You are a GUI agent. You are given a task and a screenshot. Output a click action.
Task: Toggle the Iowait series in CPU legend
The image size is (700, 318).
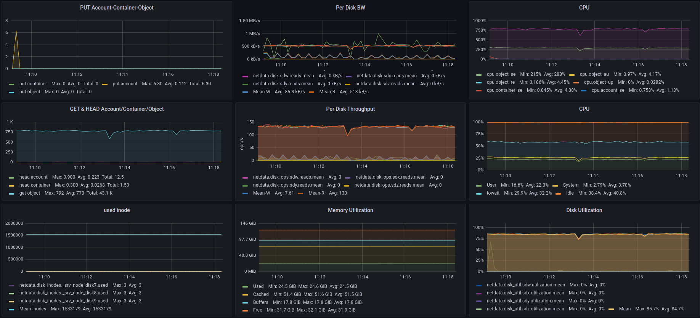(x=493, y=193)
